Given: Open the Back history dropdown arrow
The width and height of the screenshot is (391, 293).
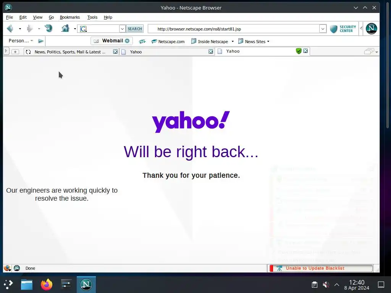Looking at the screenshot, I should (x=20, y=29).
